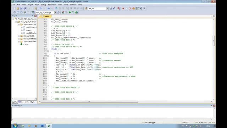The height and width of the screenshot is (128, 227).
Task: Switch to the Templates panel tab
Action: point(33,102)
